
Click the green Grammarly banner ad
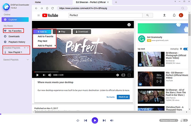click(163, 29)
